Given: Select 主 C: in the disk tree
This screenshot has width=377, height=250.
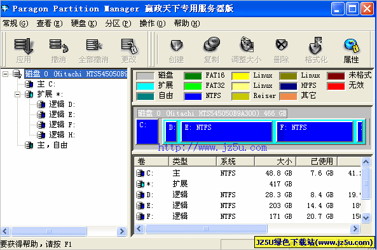Looking at the screenshot, I should [46, 84].
